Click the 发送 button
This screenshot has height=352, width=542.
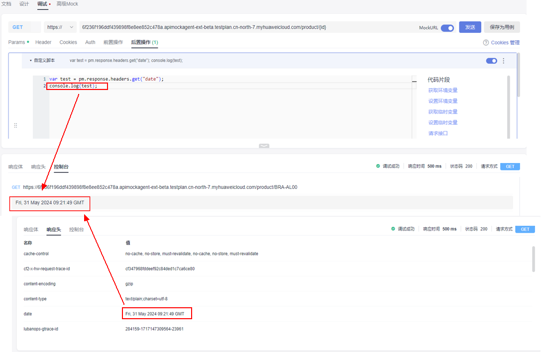470,27
